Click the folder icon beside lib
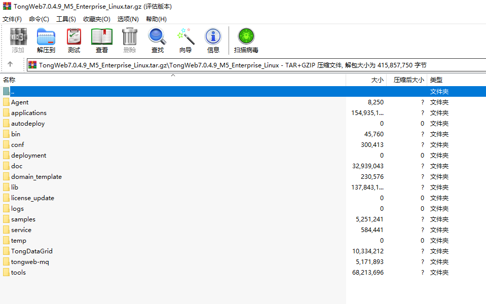Image resolution: width=486 pixels, height=304 pixels. click(6, 187)
